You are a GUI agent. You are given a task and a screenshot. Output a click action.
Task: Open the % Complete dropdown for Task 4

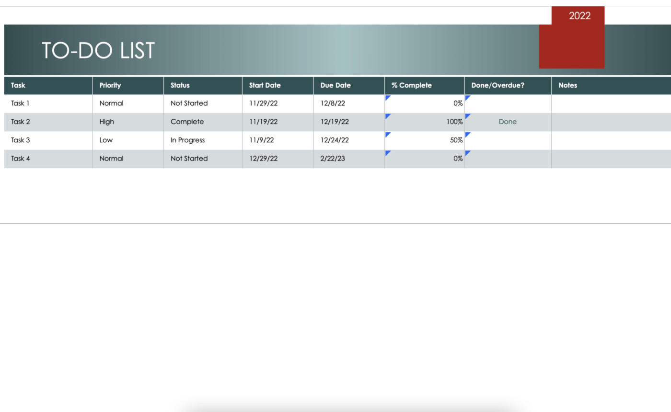[x=387, y=154]
